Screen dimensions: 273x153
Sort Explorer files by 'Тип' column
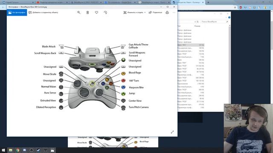pos(179,26)
